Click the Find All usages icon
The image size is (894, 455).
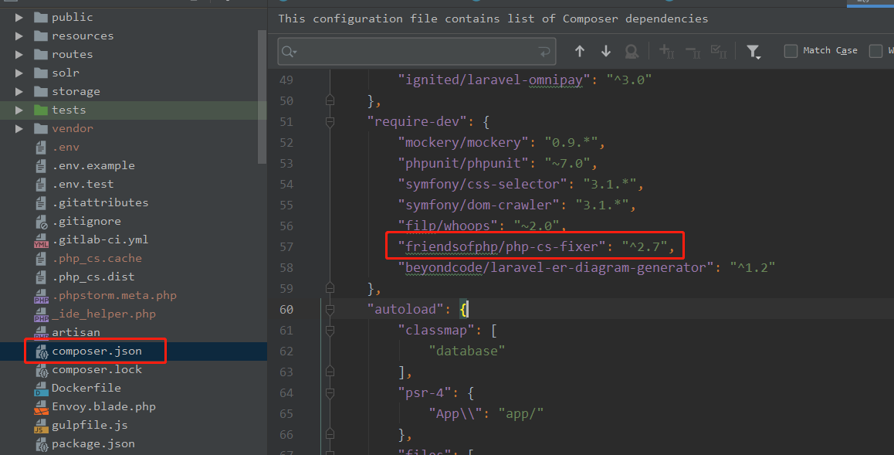coord(632,51)
